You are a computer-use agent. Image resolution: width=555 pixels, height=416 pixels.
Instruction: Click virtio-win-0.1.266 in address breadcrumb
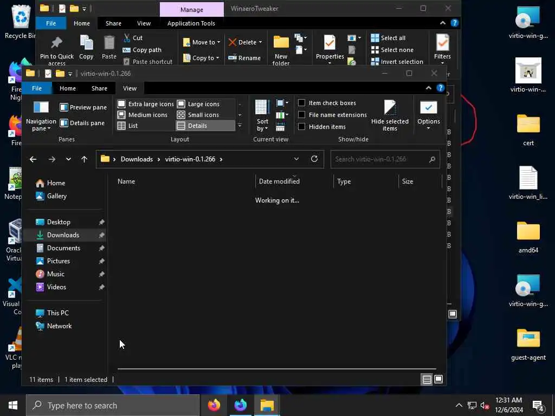pos(190,159)
